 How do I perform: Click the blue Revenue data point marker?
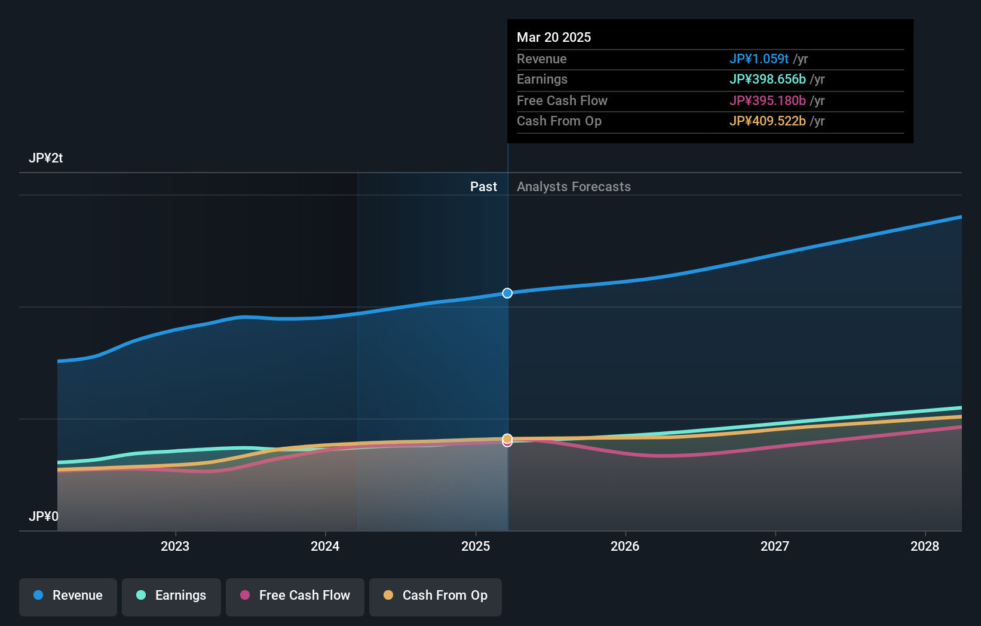pos(507,293)
